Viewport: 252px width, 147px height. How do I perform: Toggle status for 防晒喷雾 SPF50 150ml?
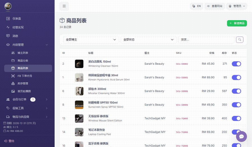pos(236,105)
